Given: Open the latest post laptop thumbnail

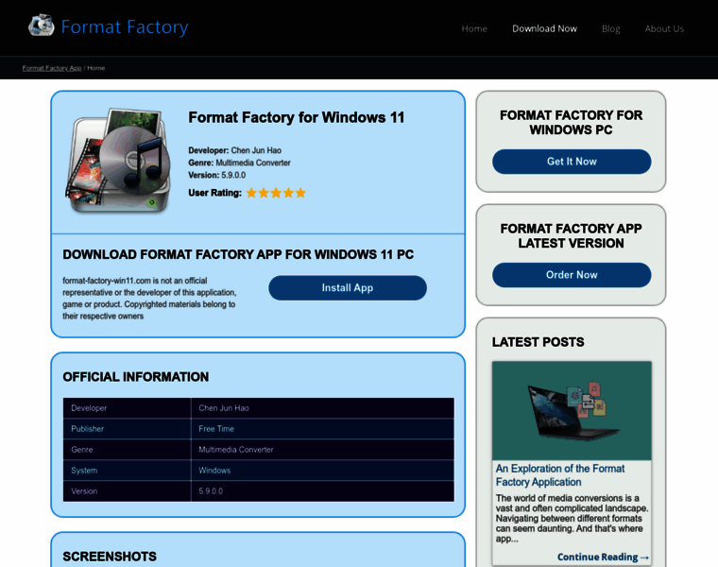Looking at the screenshot, I should click(572, 410).
